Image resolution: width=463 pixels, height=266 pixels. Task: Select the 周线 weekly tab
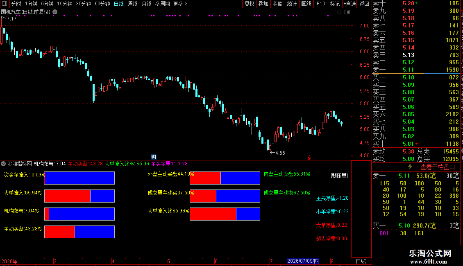(133, 4)
